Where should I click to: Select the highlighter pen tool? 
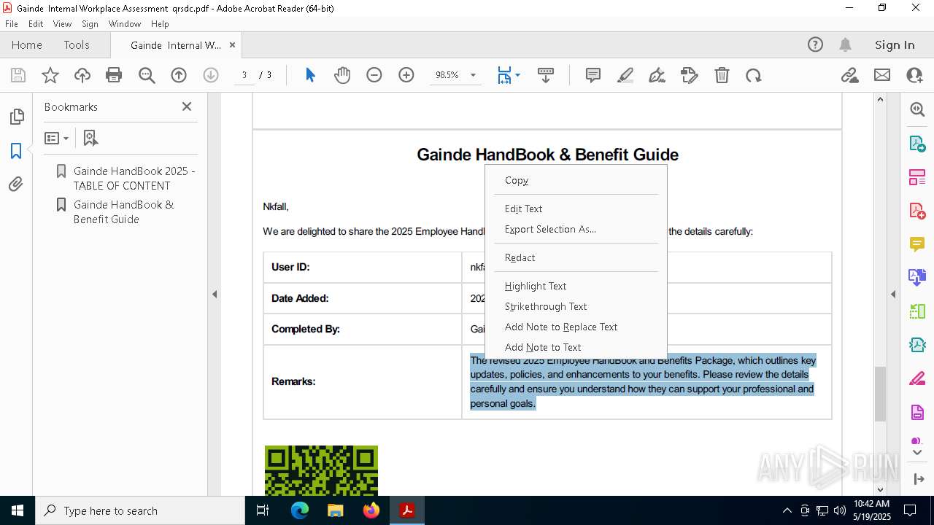point(625,75)
